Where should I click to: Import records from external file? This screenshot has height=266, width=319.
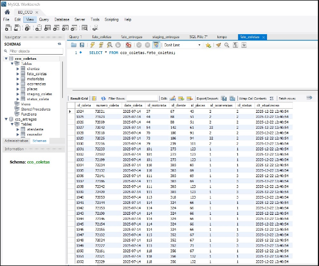(232, 99)
